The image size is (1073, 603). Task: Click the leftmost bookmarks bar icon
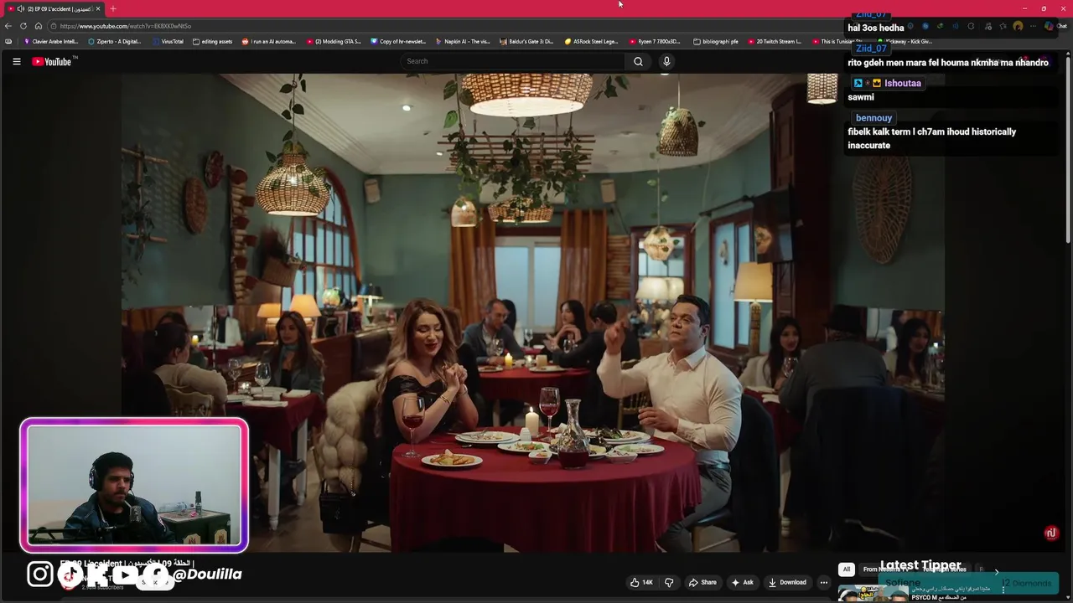point(8,41)
